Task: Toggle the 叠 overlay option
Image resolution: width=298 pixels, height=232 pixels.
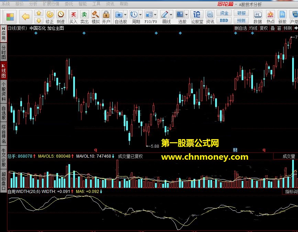Action: pos(273,28)
